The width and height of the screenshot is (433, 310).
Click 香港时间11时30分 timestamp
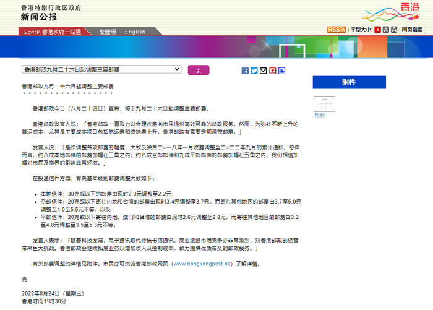click(44, 301)
